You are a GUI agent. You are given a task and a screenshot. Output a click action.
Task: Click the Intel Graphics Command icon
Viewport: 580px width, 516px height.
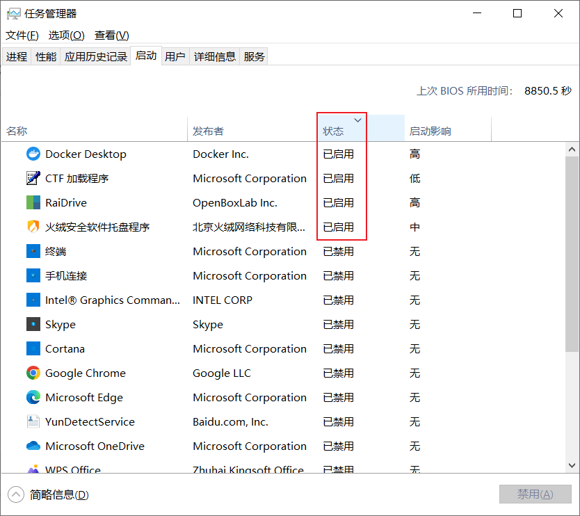coord(33,300)
